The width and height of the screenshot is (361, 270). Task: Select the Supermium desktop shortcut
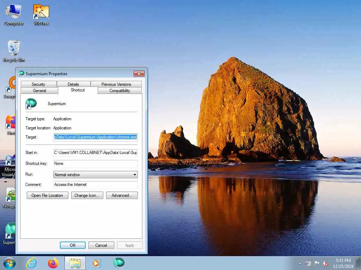(9, 234)
